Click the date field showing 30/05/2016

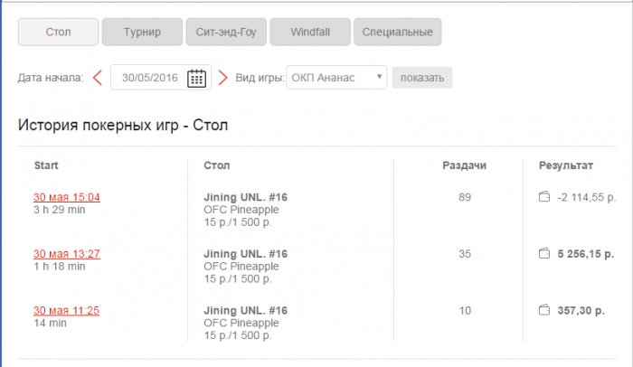[x=149, y=78]
